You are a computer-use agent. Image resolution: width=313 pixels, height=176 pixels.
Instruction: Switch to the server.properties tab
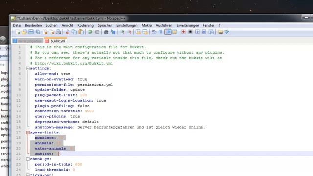coord(27,41)
